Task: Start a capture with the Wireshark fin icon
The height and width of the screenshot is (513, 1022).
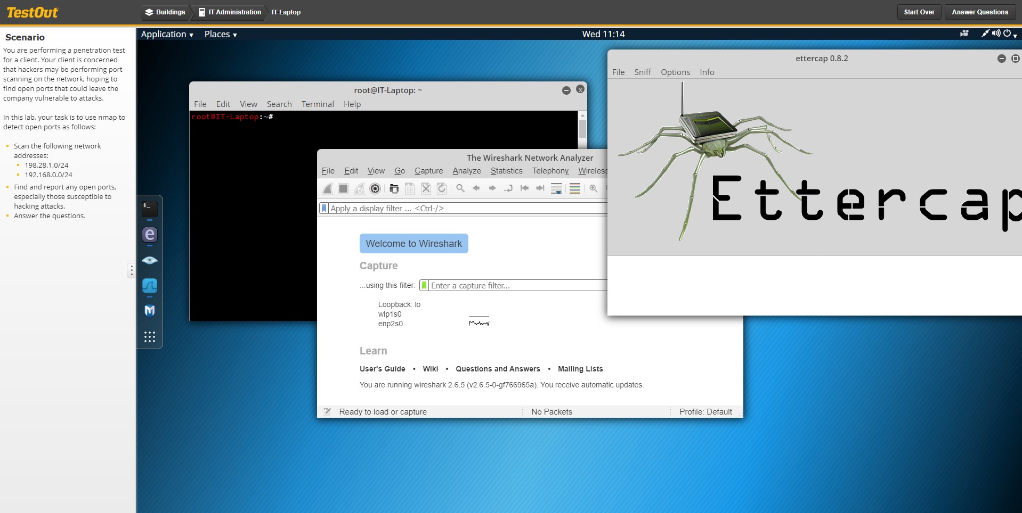Action: [x=327, y=188]
